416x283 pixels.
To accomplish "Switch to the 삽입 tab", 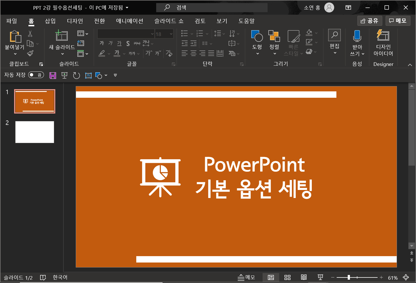I will click(x=50, y=21).
